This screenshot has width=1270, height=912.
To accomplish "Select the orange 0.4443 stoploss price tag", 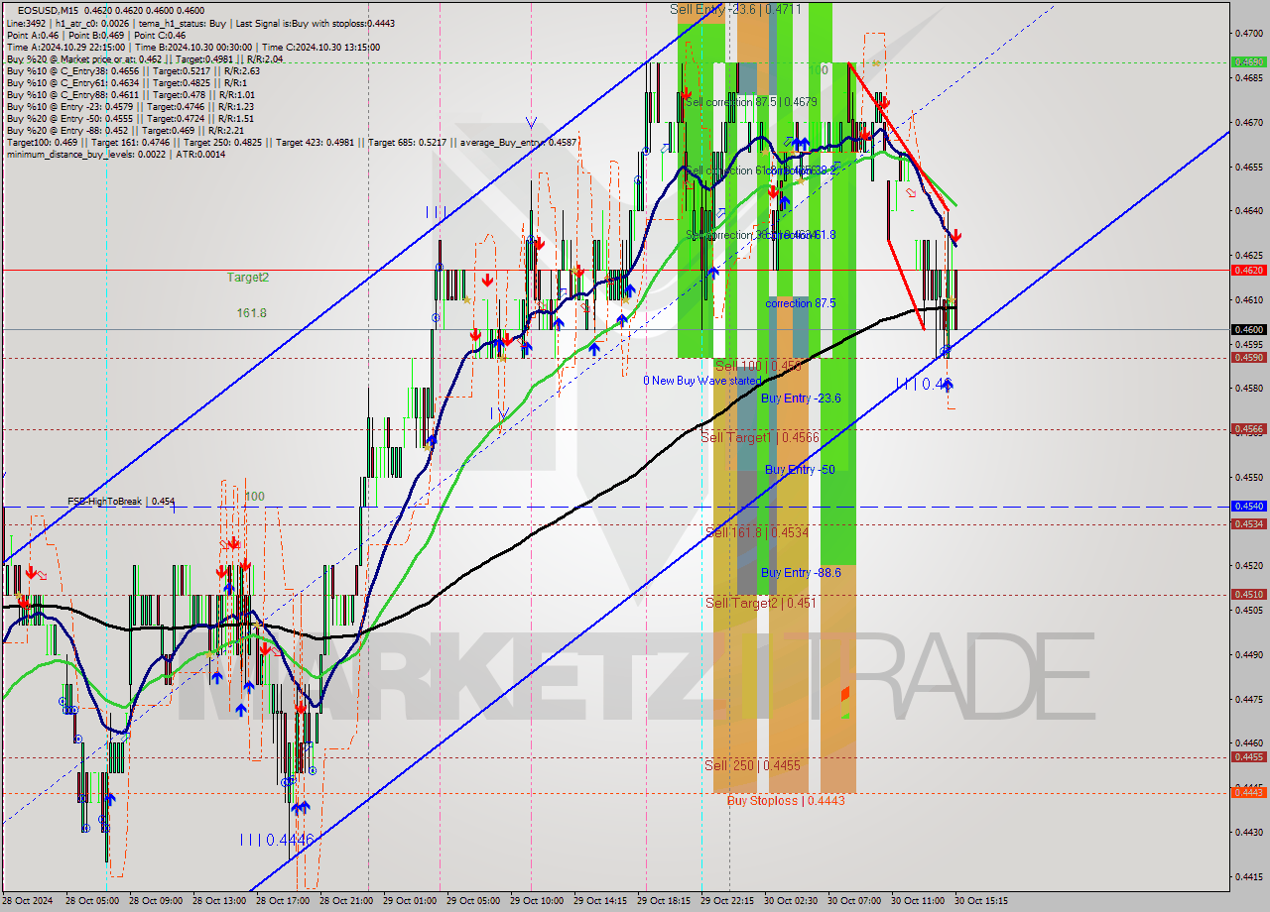I will (x=1247, y=792).
